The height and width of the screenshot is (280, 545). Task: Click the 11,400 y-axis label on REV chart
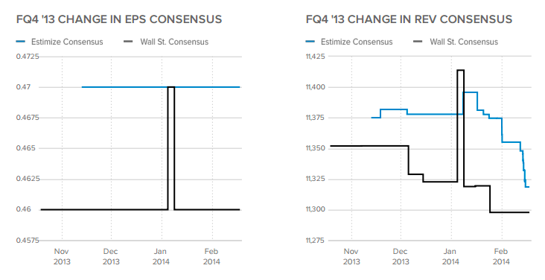[316, 87]
